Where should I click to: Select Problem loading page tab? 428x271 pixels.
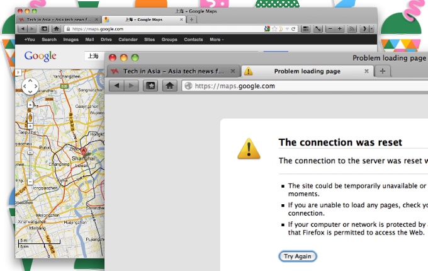pyautogui.click(x=307, y=71)
